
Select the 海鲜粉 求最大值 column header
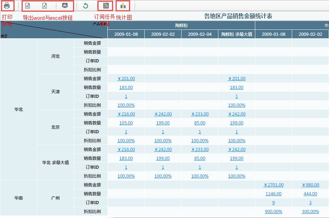[x=236, y=34]
